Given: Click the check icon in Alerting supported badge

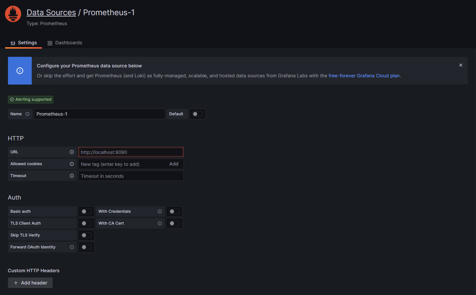Looking at the screenshot, I should click(12, 99).
